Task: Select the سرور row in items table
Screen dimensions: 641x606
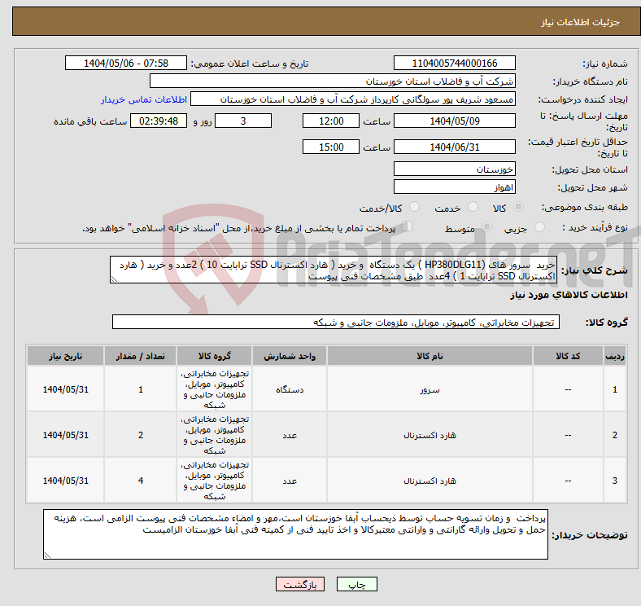Action: point(430,390)
